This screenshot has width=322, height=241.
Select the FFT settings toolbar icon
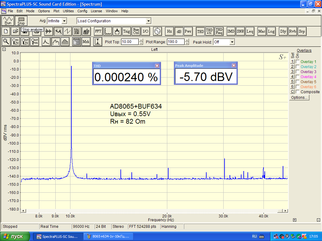98,31
